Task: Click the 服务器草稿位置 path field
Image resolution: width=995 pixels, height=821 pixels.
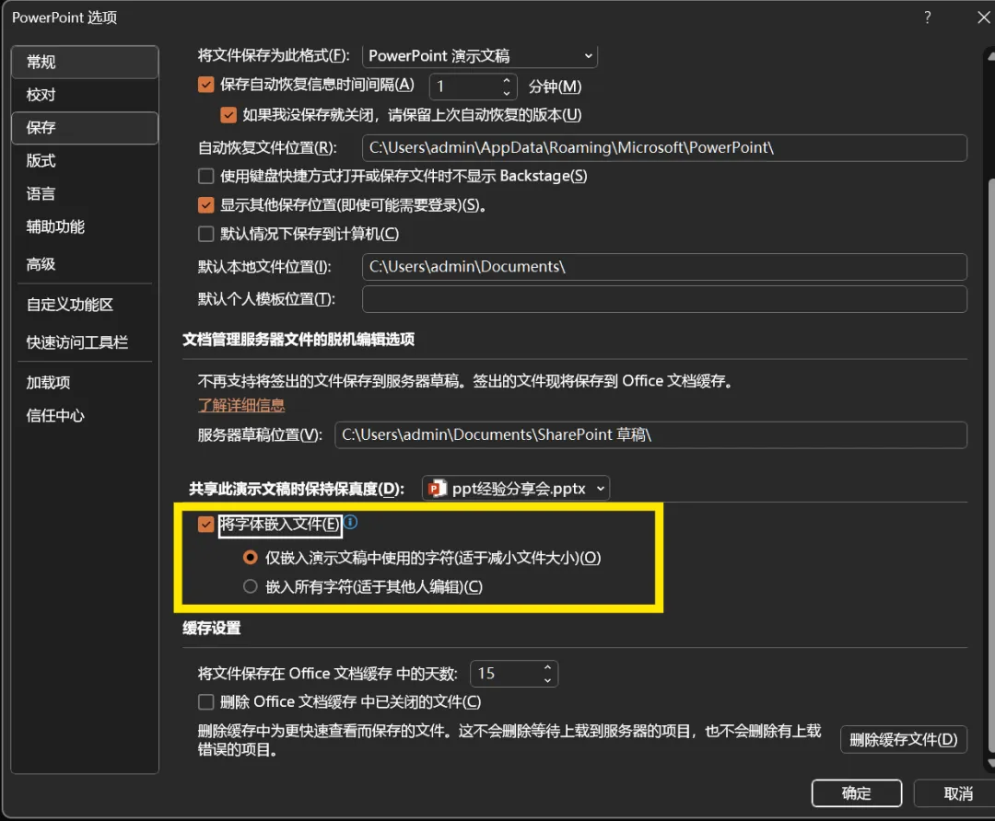Action: tap(650, 435)
